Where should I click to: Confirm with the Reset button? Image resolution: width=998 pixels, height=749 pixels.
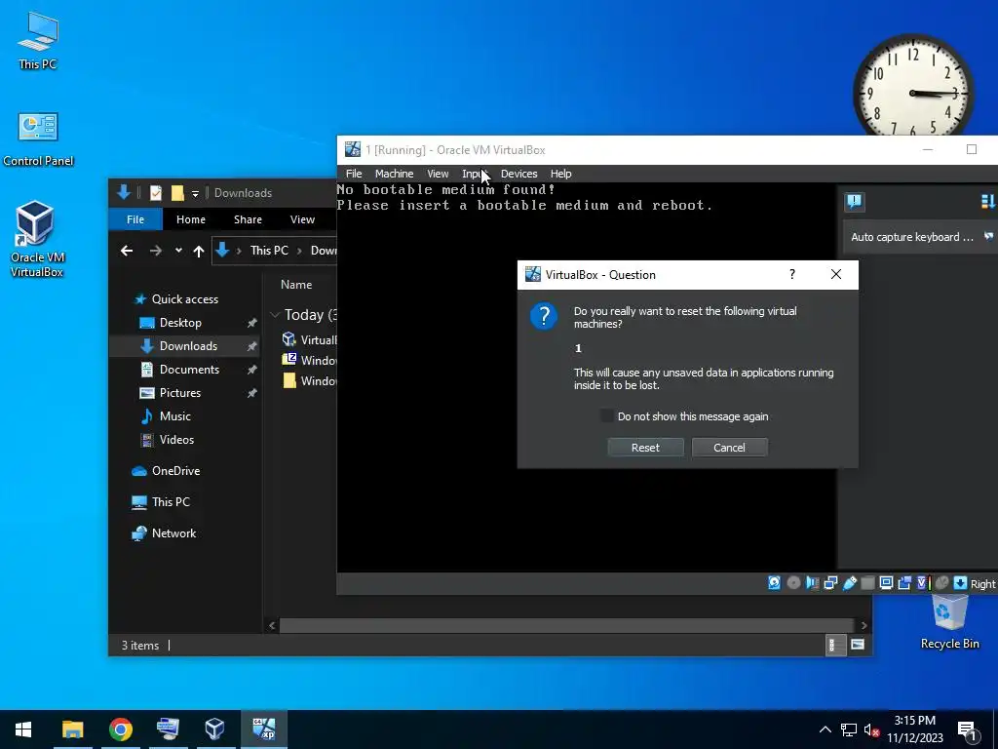[x=645, y=447]
